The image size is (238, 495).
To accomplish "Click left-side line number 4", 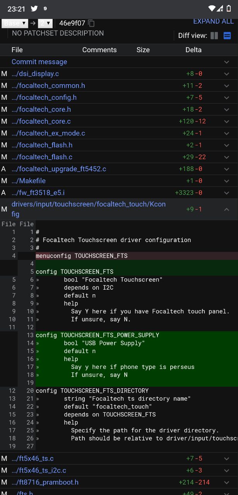I will [14, 256].
